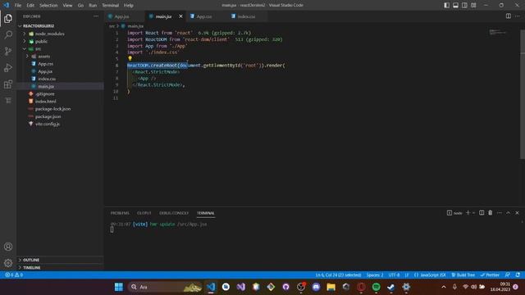Click the LF end of line setting
This screenshot has width=525, height=295.
(x=407, y=275)
